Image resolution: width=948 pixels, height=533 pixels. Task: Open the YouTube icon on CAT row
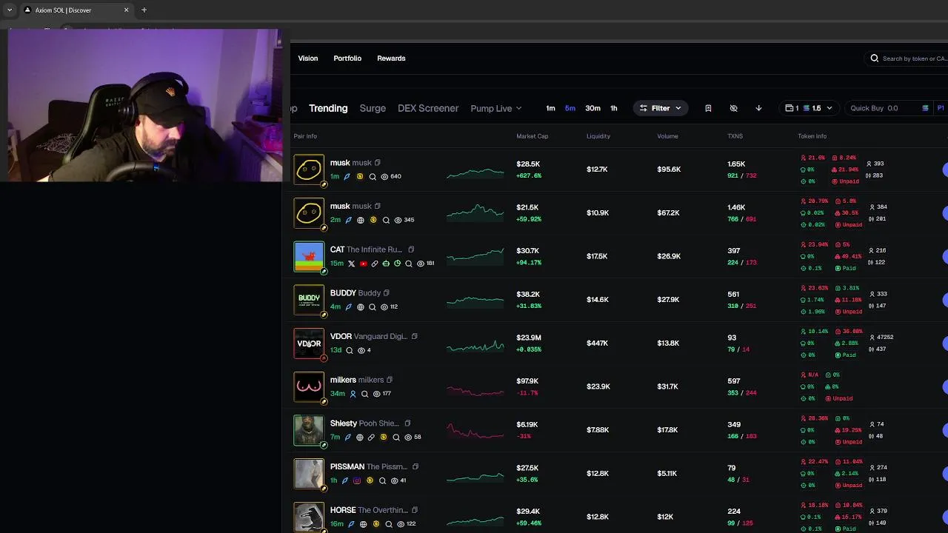pos(363,264)
